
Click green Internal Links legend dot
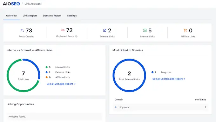(47, 67)
